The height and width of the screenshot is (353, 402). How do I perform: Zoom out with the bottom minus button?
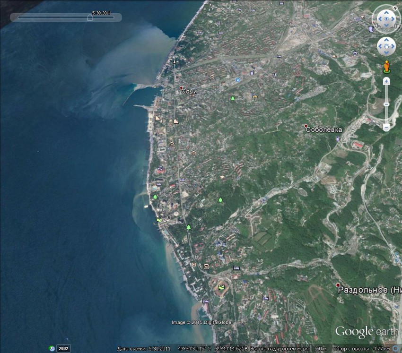coord(386,127)
